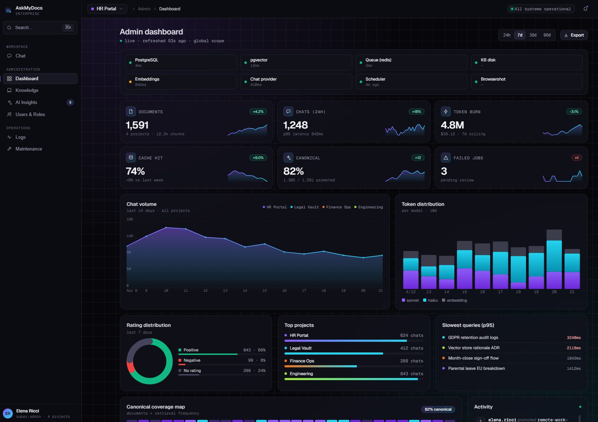
Task: Click the tallest token bar for date 20
Action: pyautogui.click(x=554, y=259)
